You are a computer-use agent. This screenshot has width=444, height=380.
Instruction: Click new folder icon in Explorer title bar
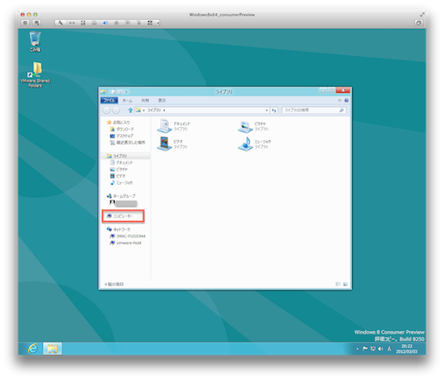[120, 92]
